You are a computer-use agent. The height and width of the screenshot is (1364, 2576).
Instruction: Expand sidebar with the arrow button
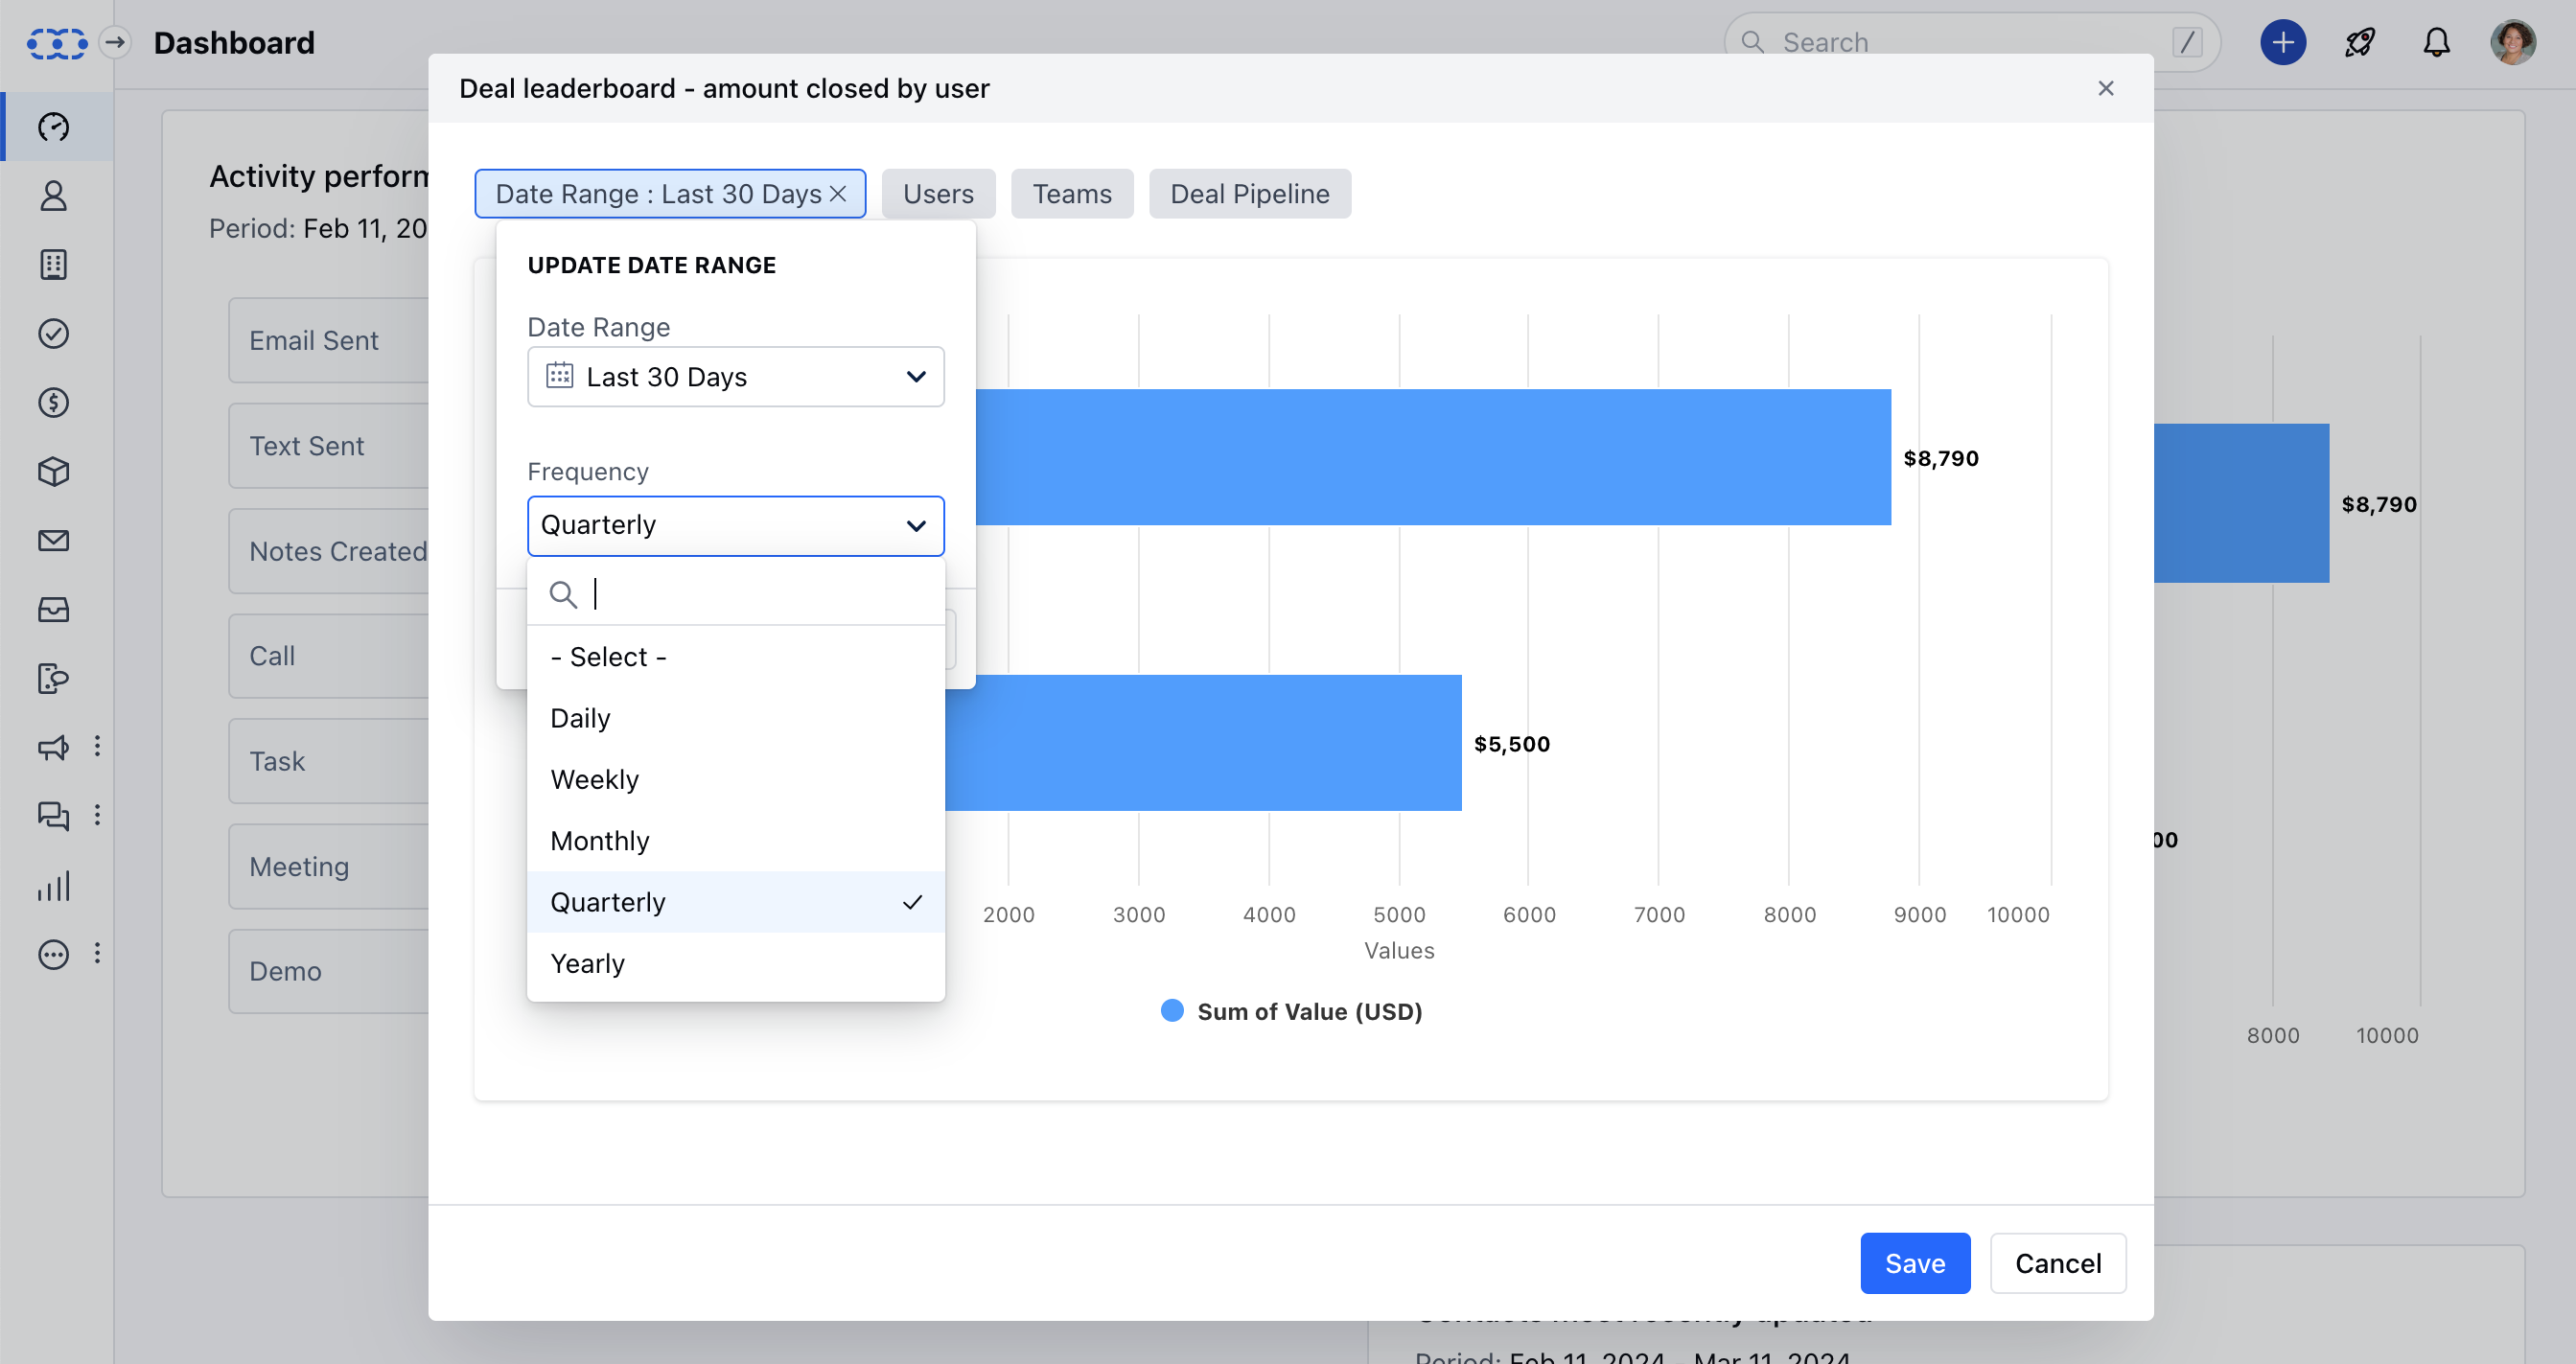(x=116, y=42)
